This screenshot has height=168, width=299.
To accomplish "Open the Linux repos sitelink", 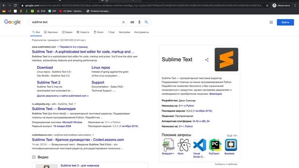I will [x=101, y=67].
